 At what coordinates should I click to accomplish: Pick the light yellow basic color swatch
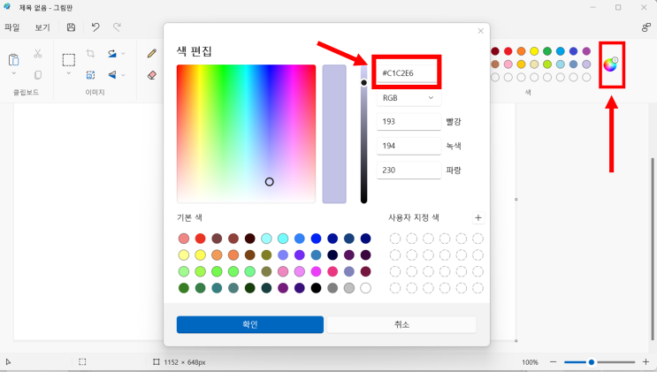tap(184, 254)
